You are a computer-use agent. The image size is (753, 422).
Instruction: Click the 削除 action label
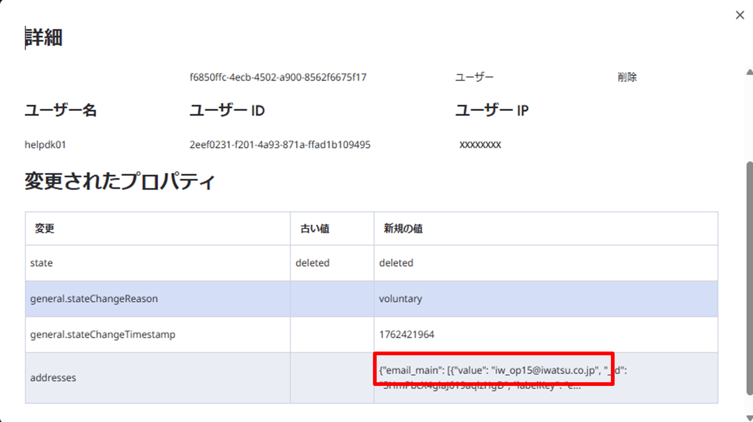point(627,77)
